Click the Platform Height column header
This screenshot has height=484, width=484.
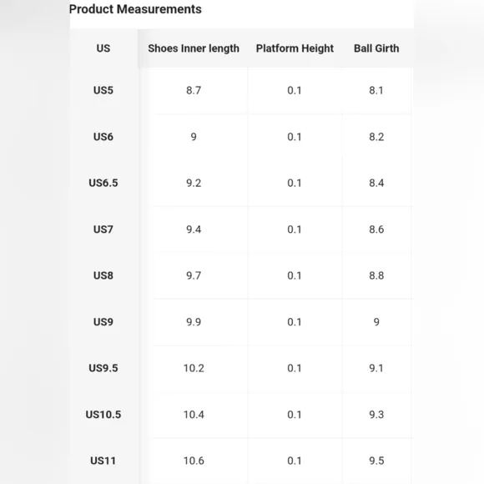(295, 48)
